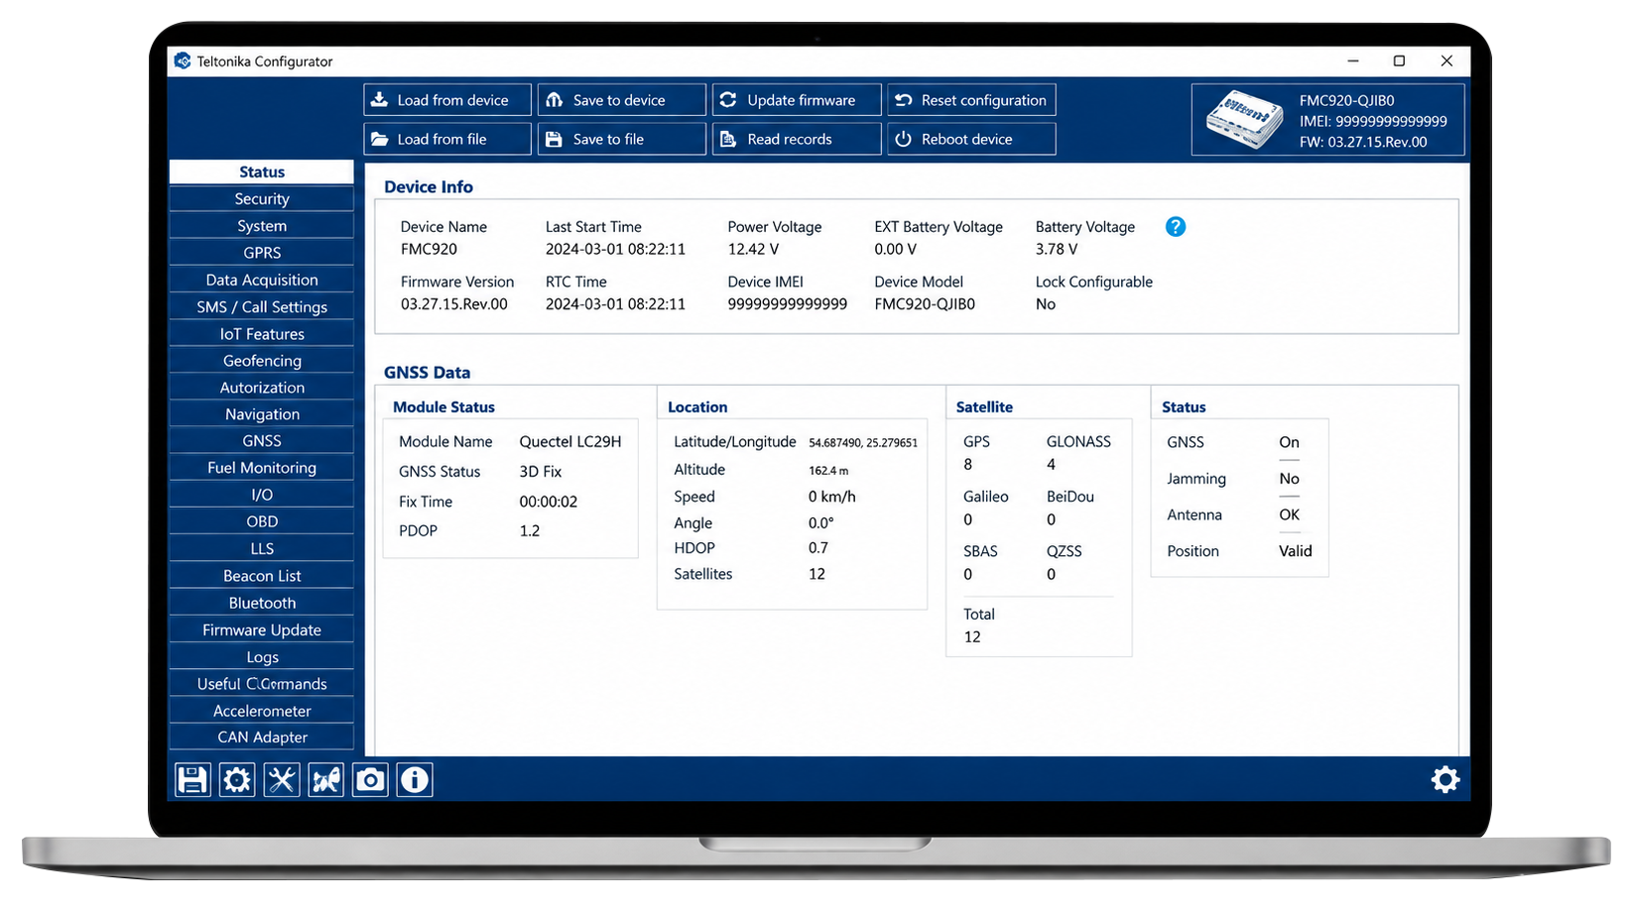Open GPRS settings
Image resolution: width=1634 pixels, height=911 pixels.
262,253
